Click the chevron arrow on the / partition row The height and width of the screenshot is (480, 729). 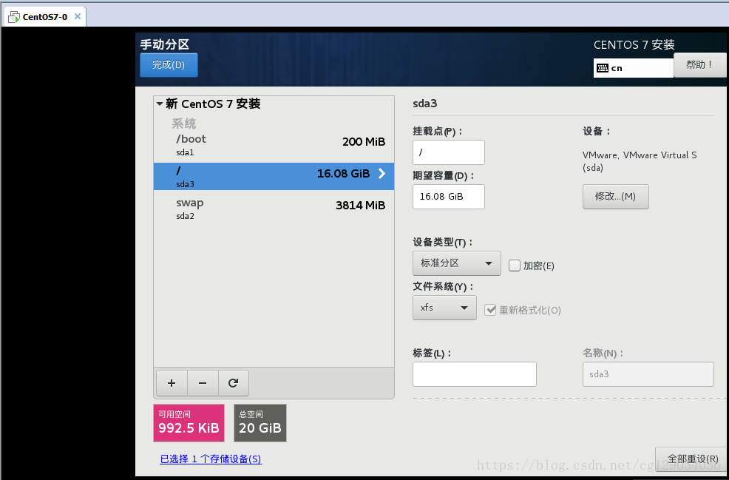pyautogui.click(x=382, y=174)
